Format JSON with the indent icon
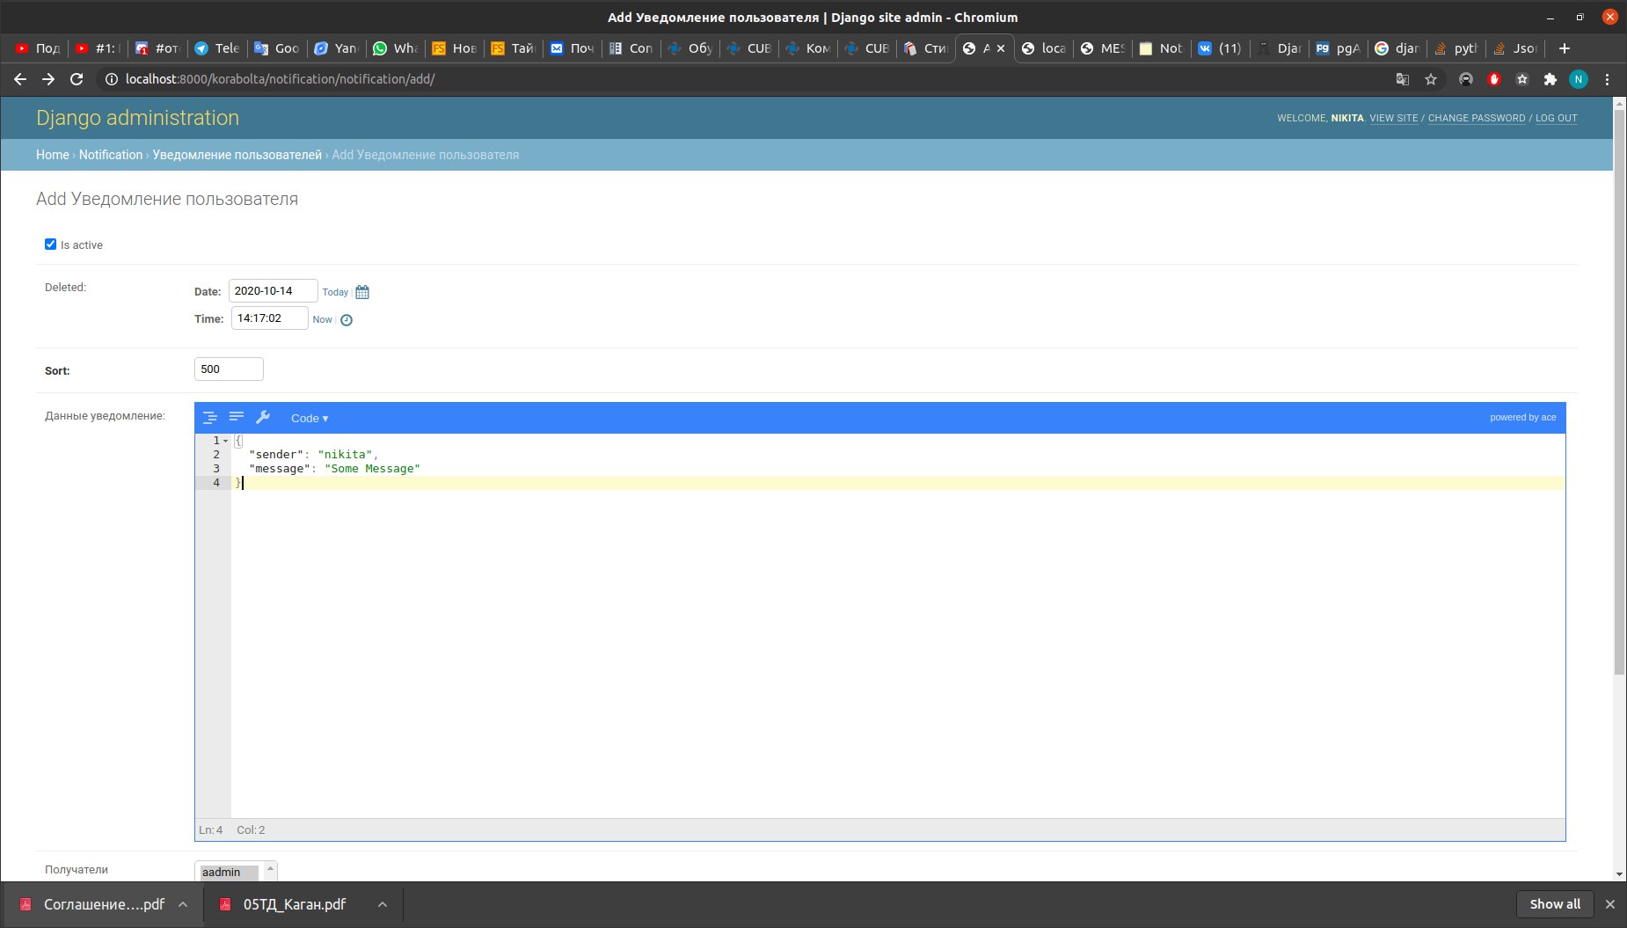Image resolution: width=1627 pixels, height=928 pixels. pos(210,418)
